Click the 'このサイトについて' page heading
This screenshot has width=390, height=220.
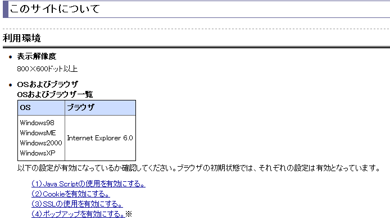click(55, 9)
